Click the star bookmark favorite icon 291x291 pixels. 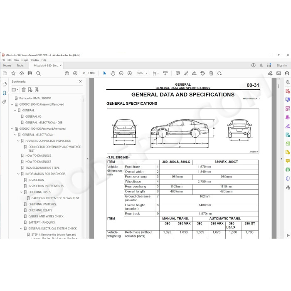(13, 73)
